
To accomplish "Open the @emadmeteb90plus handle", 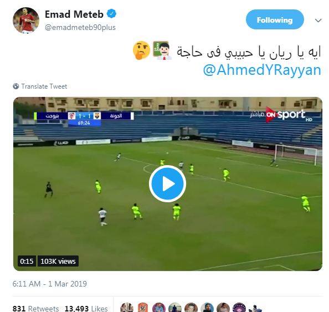I will point(80,28).
